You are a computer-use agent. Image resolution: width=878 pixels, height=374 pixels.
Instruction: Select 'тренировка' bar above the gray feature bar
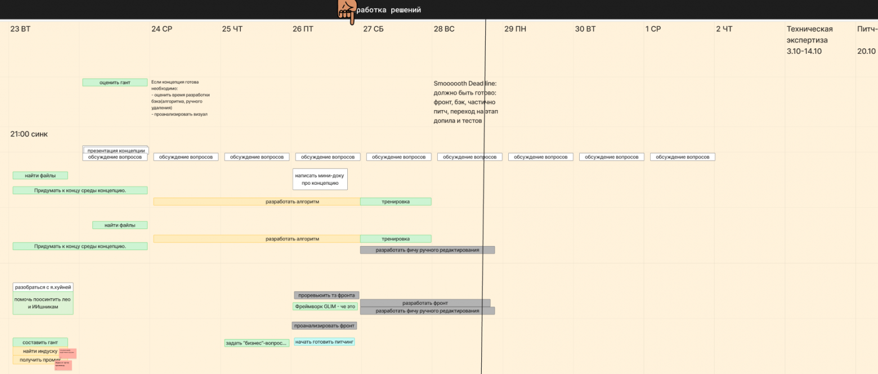(396, 239)
